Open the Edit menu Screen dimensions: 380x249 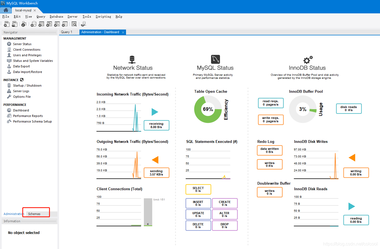[x=17, y=16]
